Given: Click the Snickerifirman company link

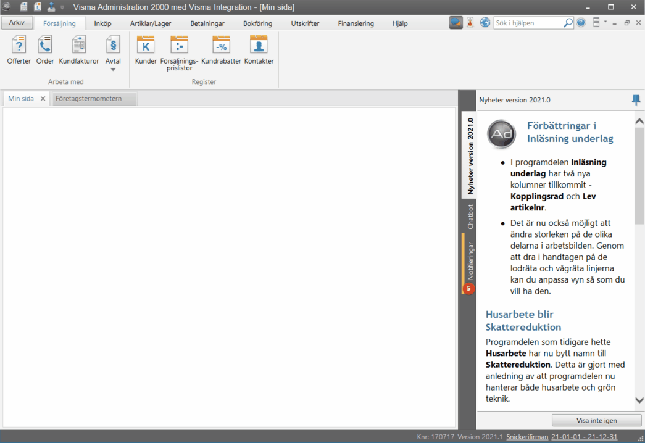Looking at the screenshot, I should [x=527, y=437].
